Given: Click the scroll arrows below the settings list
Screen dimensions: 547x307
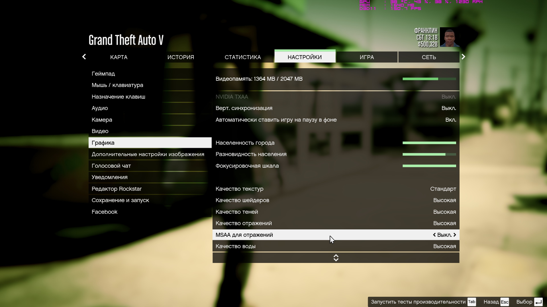Looking at the screenshot, I should coord(336,258).
